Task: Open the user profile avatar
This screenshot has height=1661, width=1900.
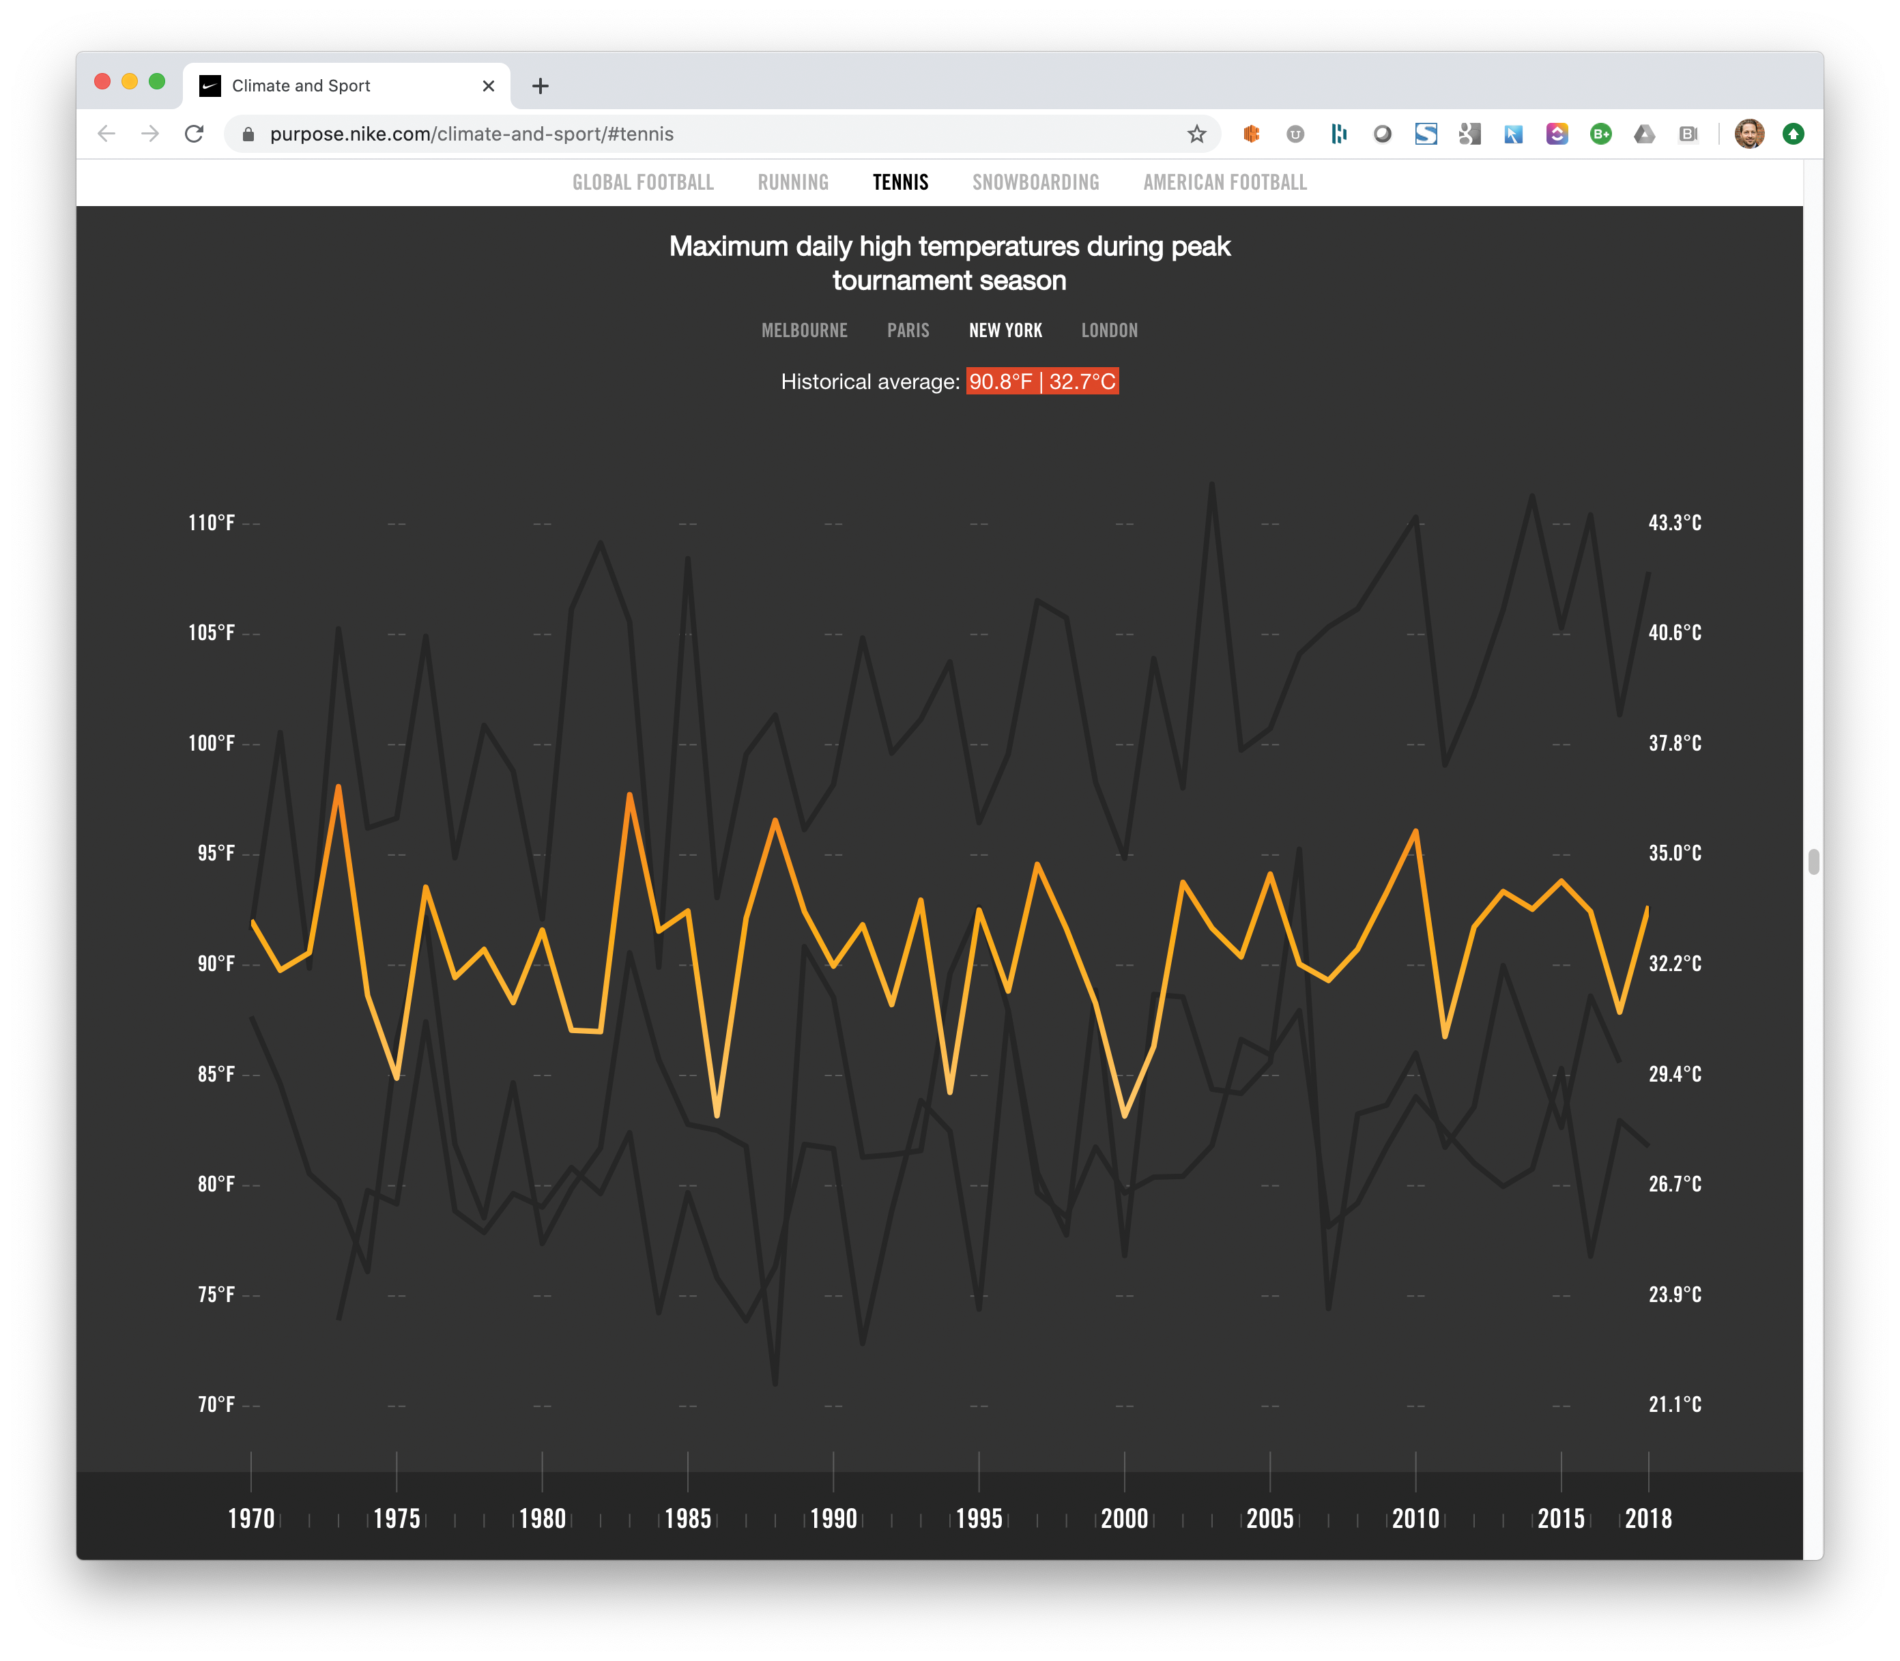Action: (1749, 134)
